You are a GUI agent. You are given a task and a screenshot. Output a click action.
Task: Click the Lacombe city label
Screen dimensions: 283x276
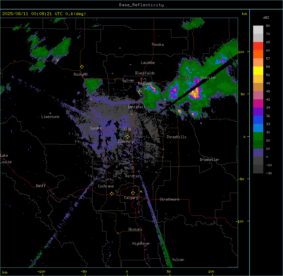[x=148, y=63]
